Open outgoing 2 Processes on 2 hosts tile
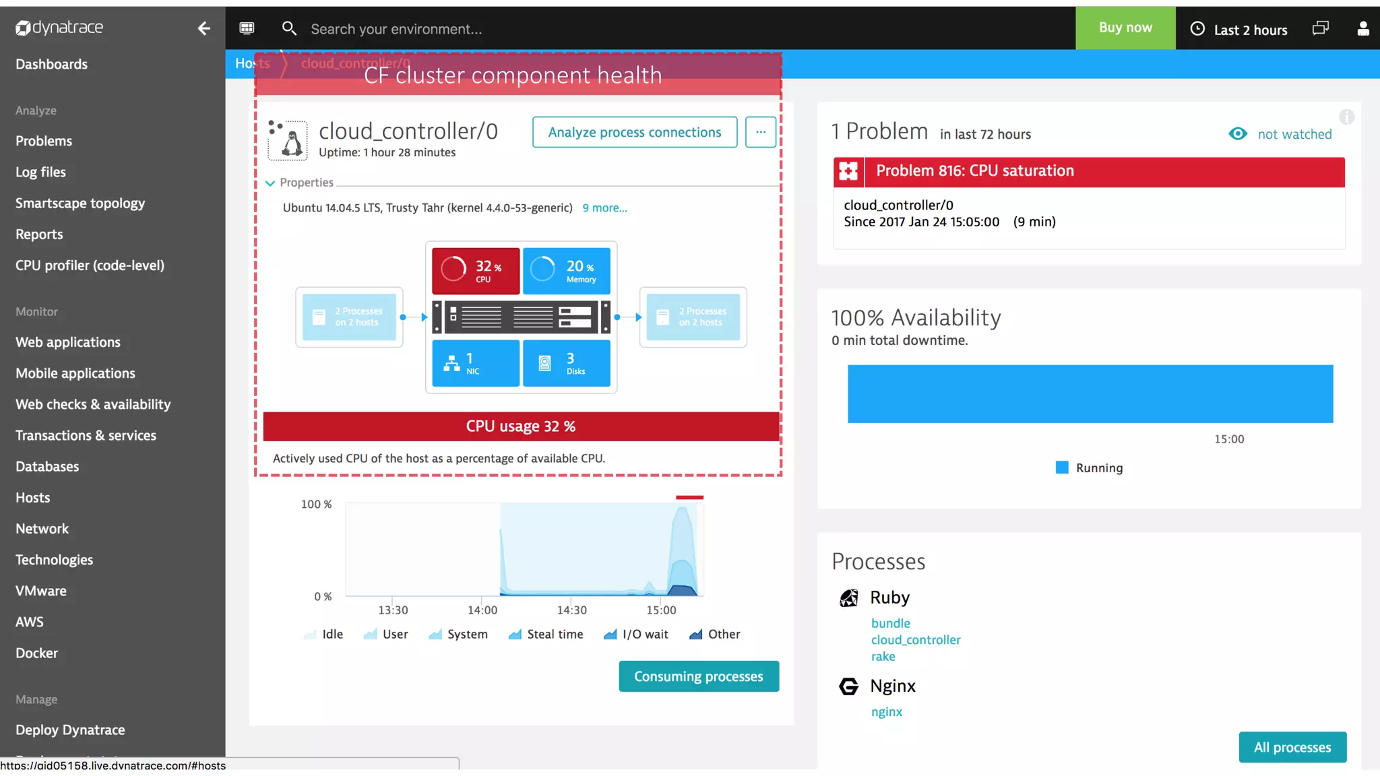The image size is (1380, 776). pyautogui.click(x=693, y=317)
